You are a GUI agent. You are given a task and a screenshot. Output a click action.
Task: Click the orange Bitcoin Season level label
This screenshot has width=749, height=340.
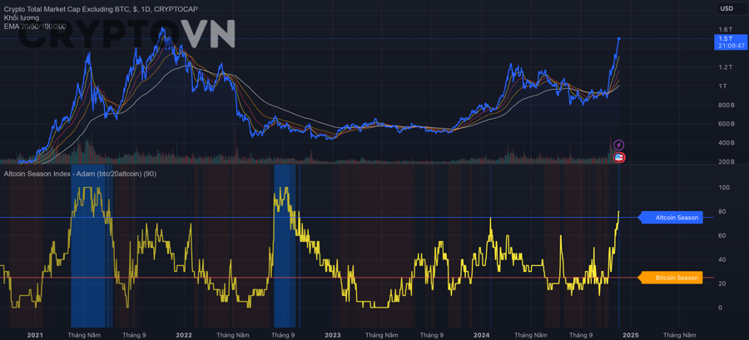pyautogui.click(x=671, y=278)
